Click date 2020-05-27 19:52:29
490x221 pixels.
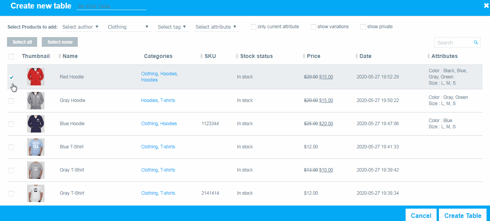[378, 77]
